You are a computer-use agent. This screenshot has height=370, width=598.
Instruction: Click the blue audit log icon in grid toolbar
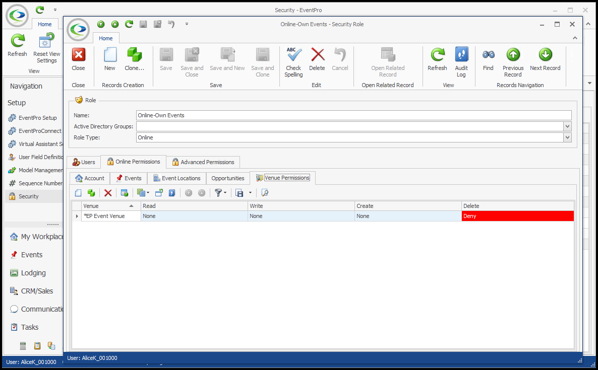(x=172, y=193)
